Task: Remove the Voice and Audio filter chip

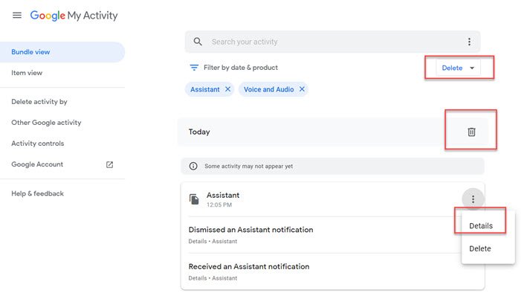Action: click(x=302, y=89)
